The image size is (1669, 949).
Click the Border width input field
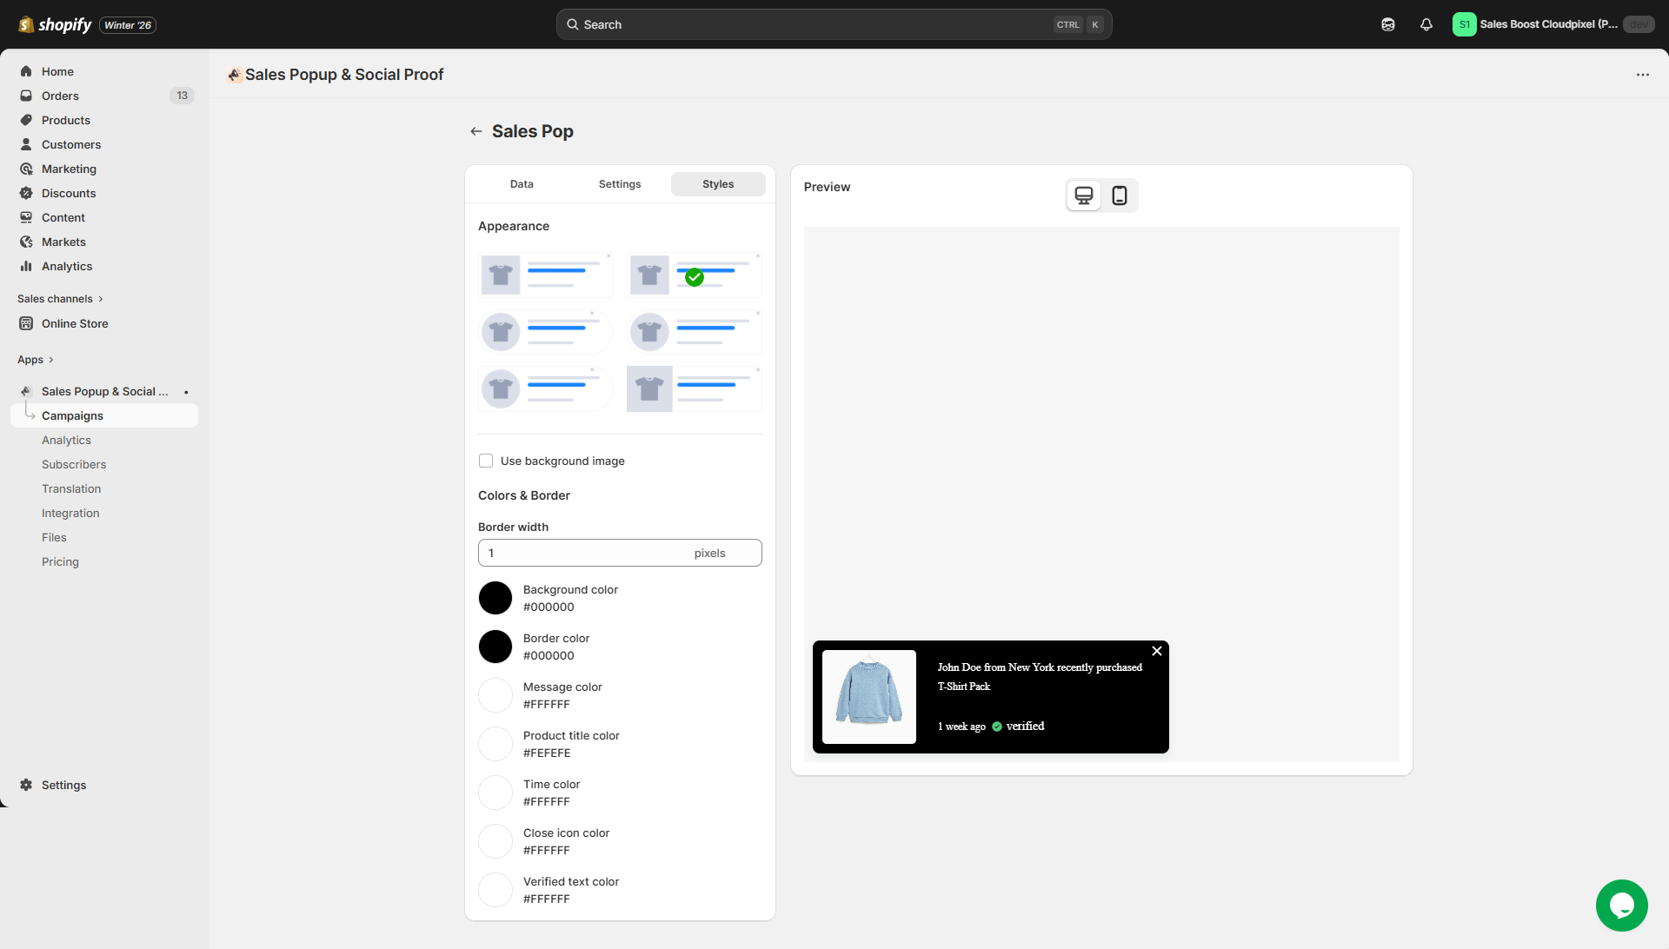(x=582, y=553)
